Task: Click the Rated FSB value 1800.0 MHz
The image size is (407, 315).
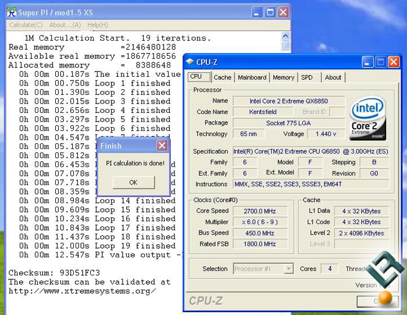Action: point(260,244)
